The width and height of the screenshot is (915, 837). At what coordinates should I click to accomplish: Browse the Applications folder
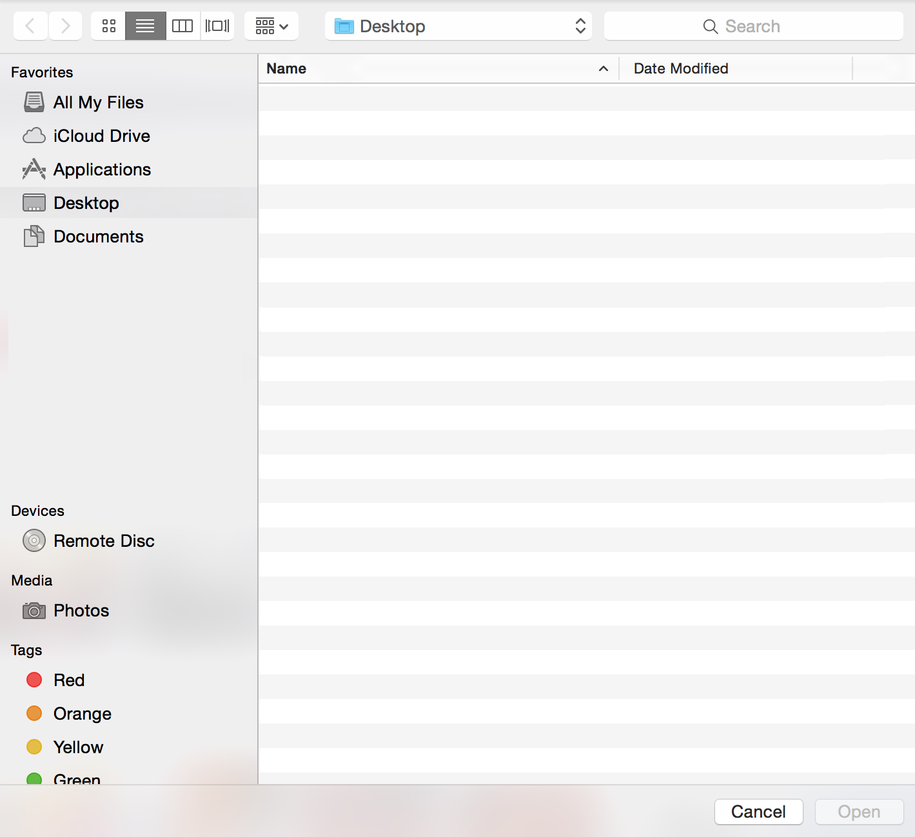(x=101, y=170)
